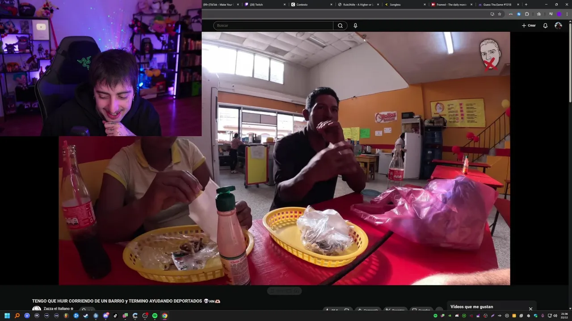The width and height of the screenshot is (572, 321).
Task: Open YouTube notifications bell
Action: click(x=545, y=25)
